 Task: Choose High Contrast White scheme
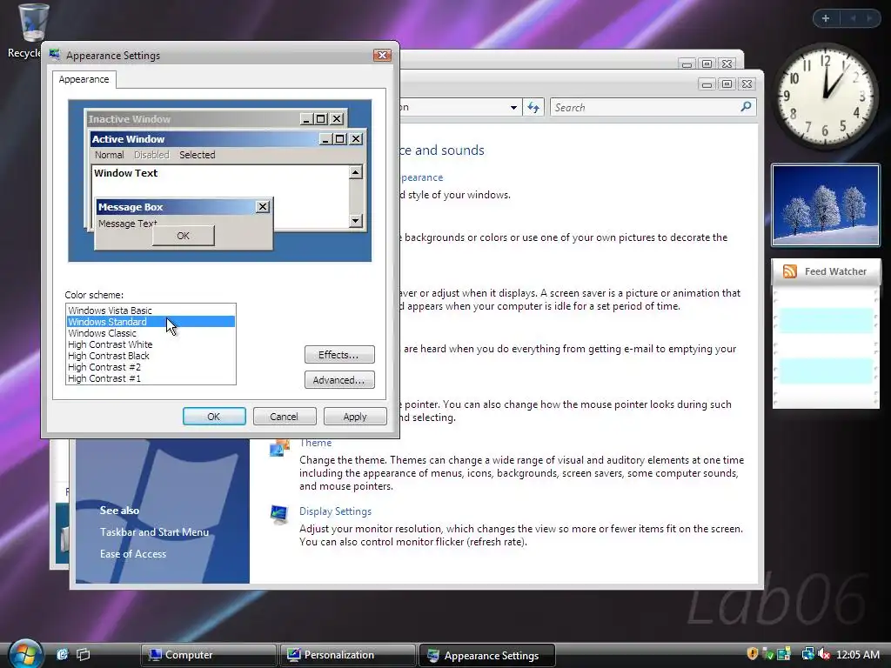(x=151, y=344)
